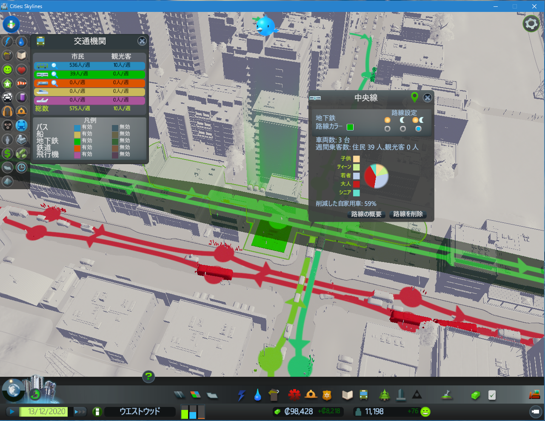Close the 交通機関 panel

coord(142,41)
